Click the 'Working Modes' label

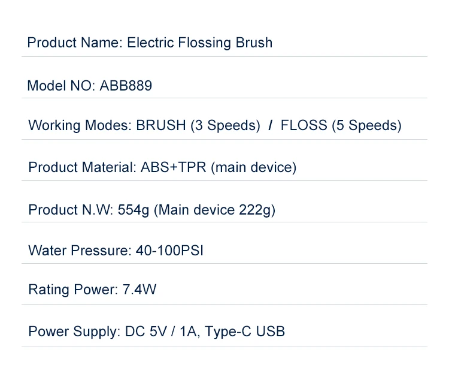pos(79,126)
